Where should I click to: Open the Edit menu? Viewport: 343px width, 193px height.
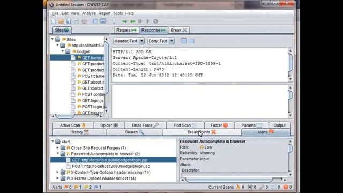coord(65,13)
